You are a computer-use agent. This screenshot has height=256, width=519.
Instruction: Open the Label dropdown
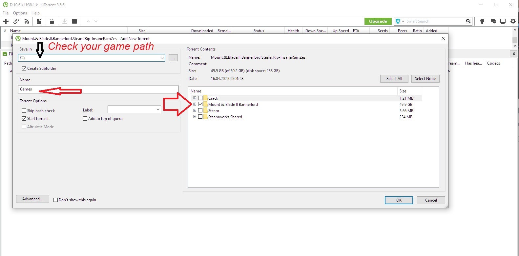pyautogui.click(x=158, y=109)
